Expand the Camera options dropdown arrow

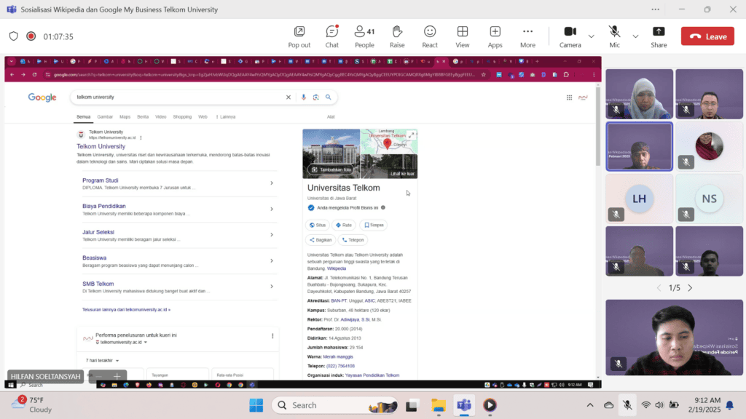591,36
